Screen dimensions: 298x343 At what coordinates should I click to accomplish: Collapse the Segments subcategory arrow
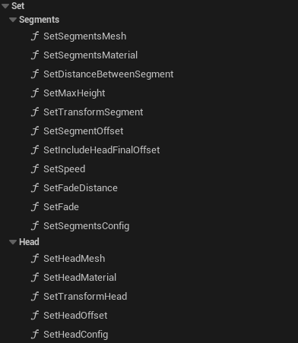[13, 20]
